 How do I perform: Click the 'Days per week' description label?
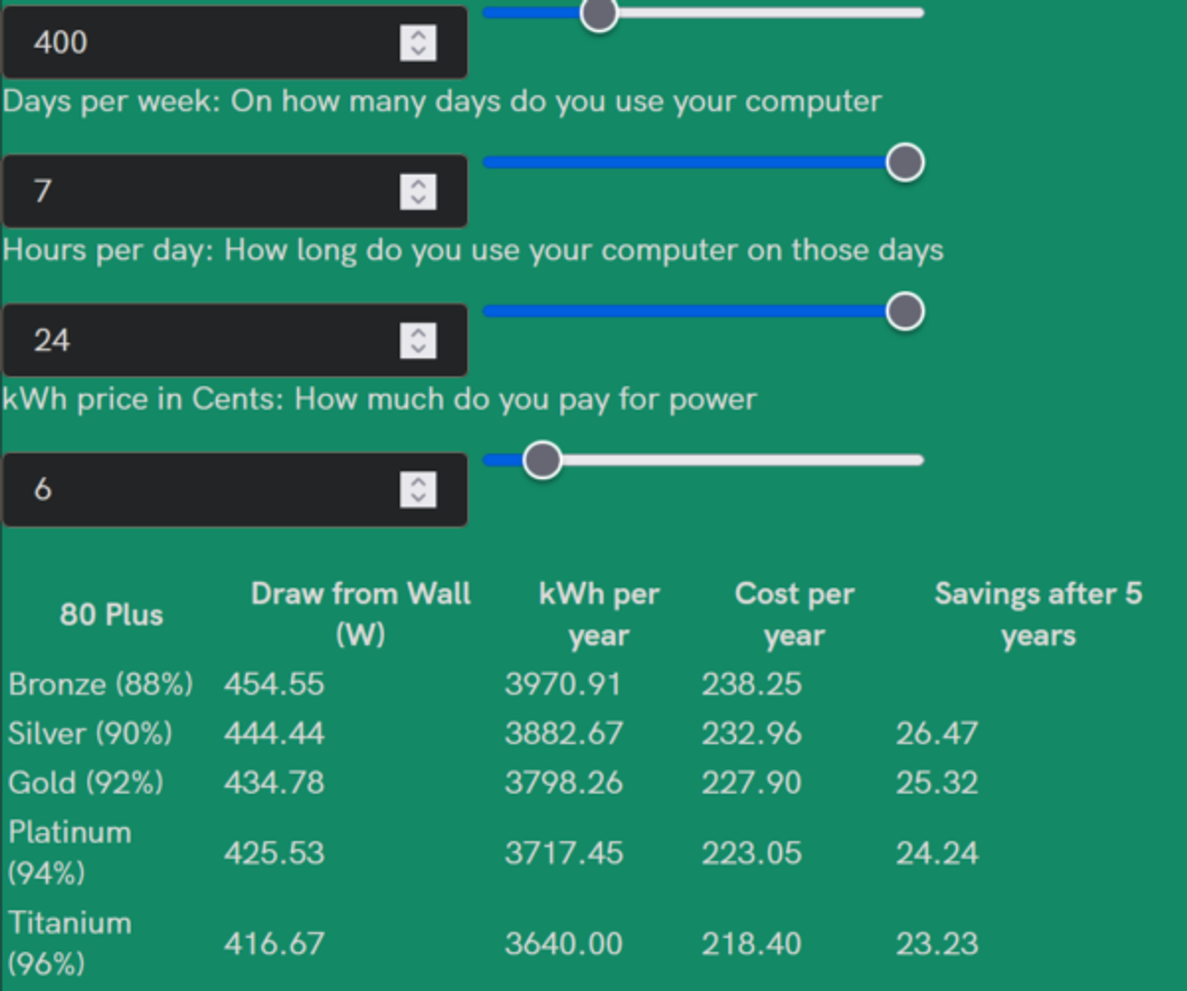pyautogui.click(x=442, y=102)
